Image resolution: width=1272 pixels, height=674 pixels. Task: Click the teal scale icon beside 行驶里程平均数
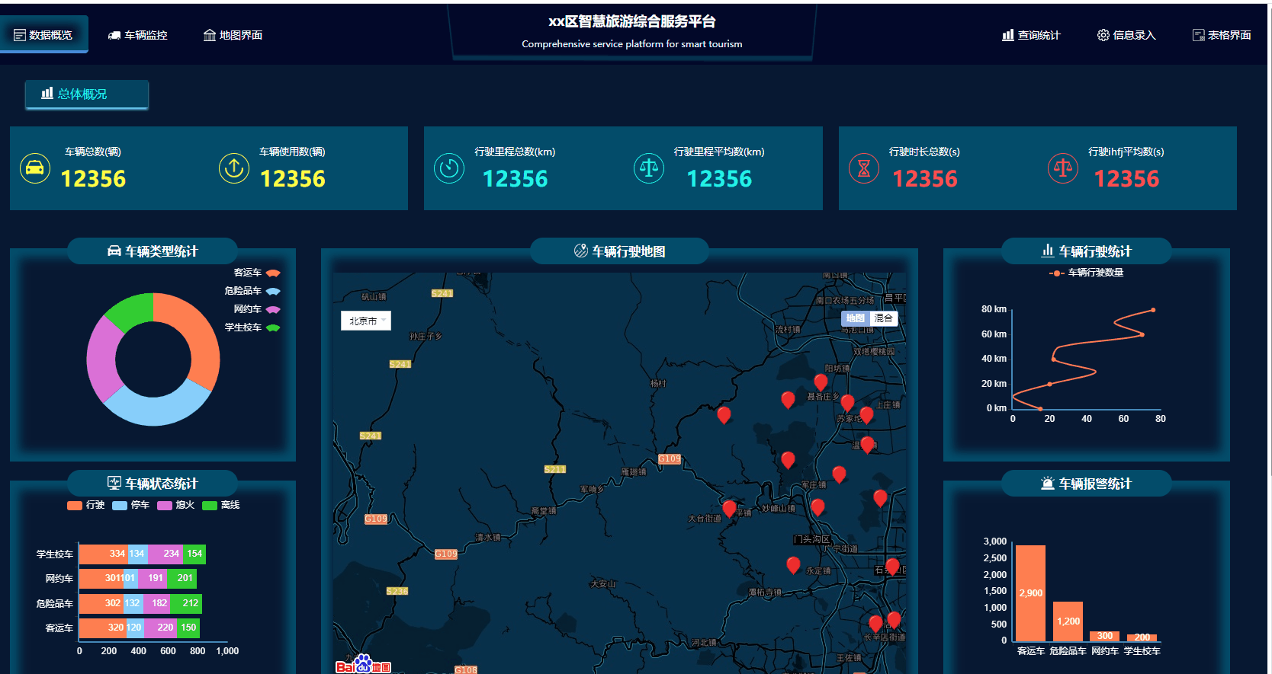click(x=649, y=168)
